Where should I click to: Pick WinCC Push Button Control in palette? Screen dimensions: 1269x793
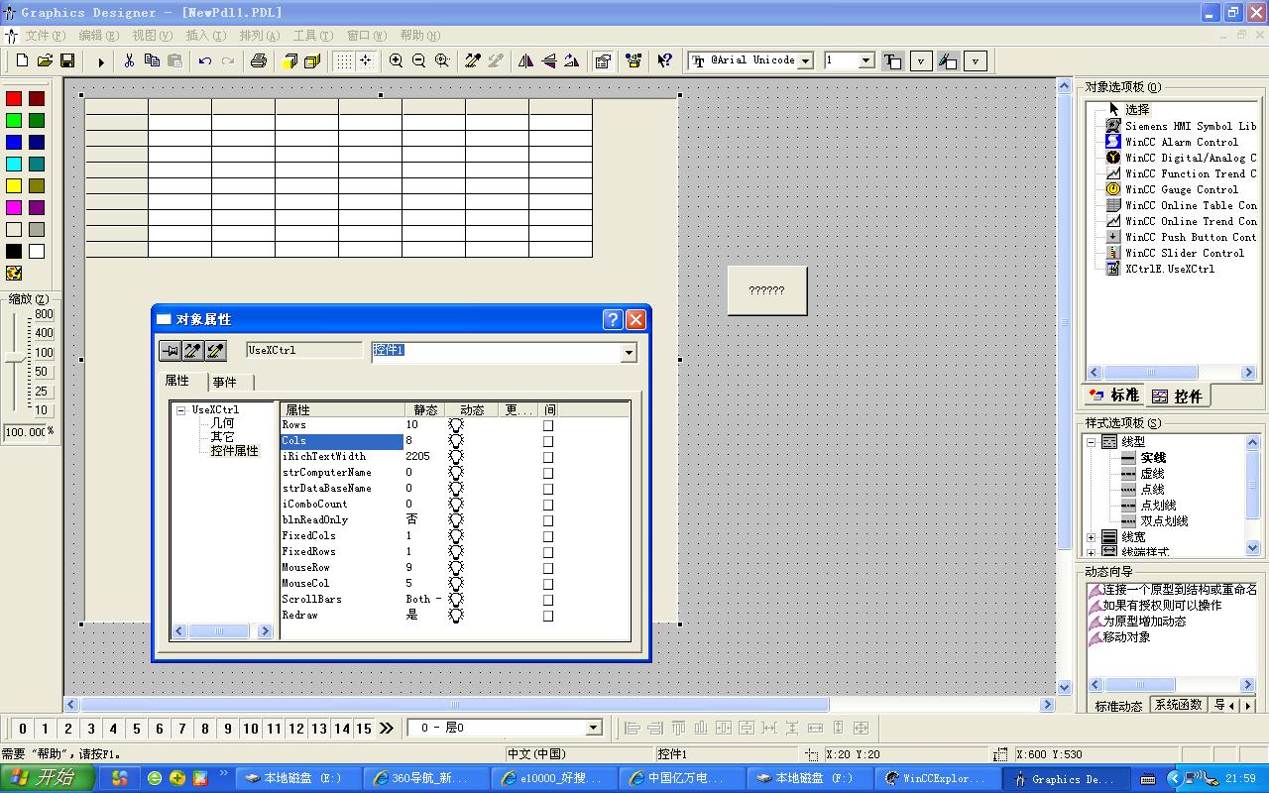click(1180, 237)
